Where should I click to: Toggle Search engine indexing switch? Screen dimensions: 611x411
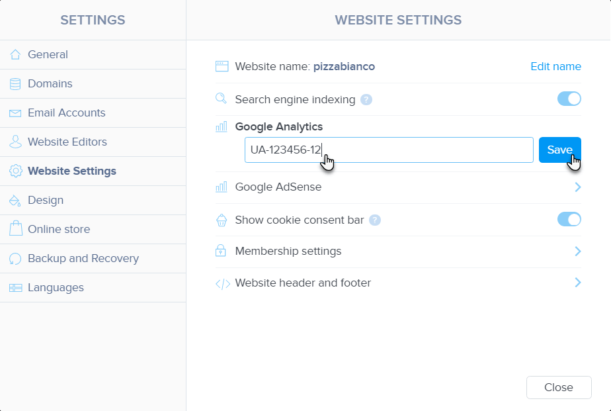[x=569, y=99]
